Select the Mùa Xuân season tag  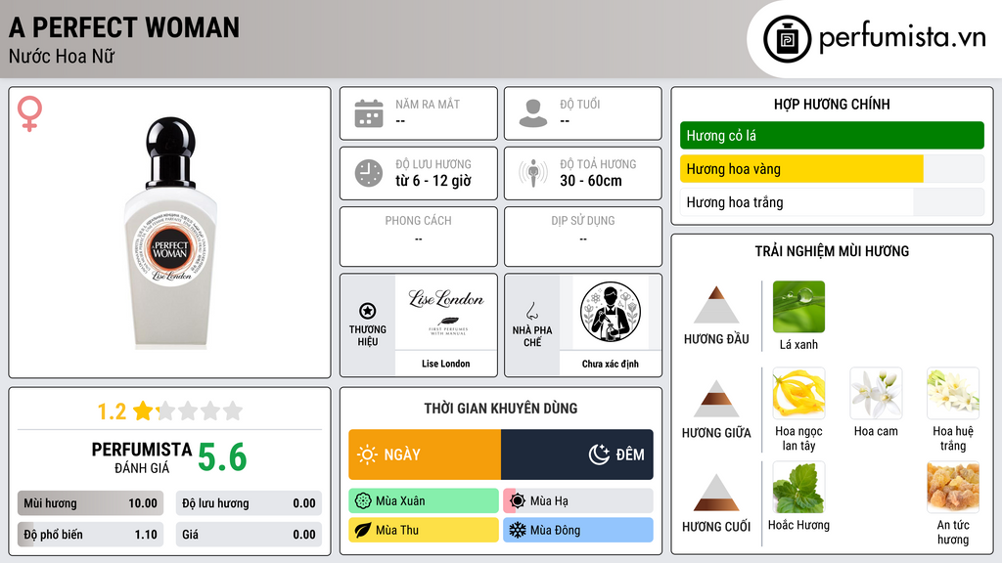[424, 501]
